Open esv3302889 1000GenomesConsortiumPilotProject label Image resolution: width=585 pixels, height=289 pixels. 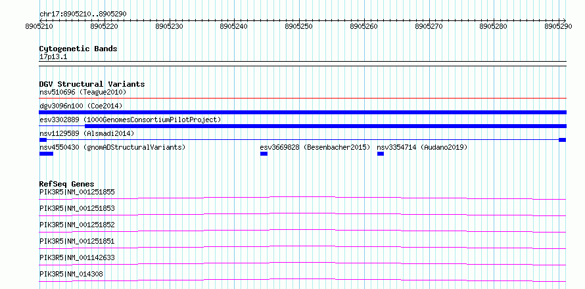pos(131,120)
